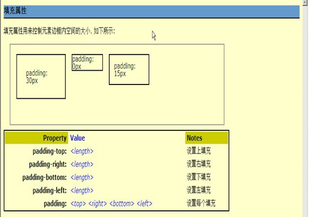The width and height of the screenshot is (309, 217).
Task: Click the padding-right property name
Action: pyautogui.click(x=48, y=164)
